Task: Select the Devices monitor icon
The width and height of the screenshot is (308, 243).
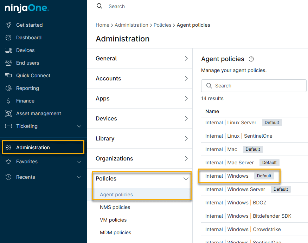Action: click(9, 50)
